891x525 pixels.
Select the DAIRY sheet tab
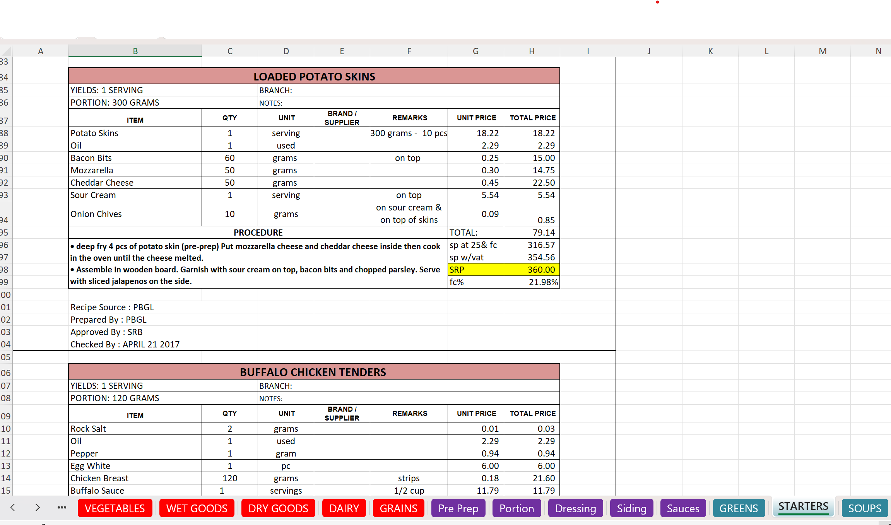click(x=344, y=508)
